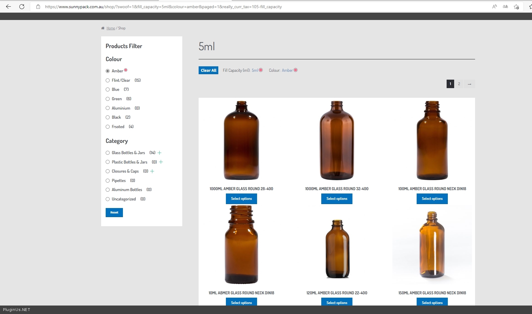Expand Plastic Bottles & Jars subcategories

[161, 162]
